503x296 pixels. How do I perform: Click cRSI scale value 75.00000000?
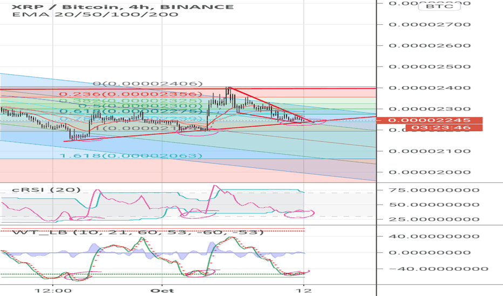(434, 190)
